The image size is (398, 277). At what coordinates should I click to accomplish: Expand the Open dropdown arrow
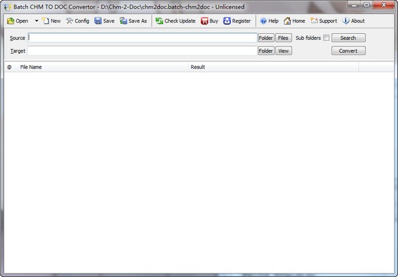[x=36, y=21]
